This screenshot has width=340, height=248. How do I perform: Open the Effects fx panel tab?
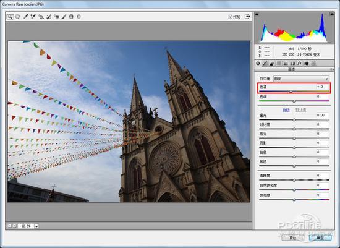pyautogui.click(x=299, y=63)
